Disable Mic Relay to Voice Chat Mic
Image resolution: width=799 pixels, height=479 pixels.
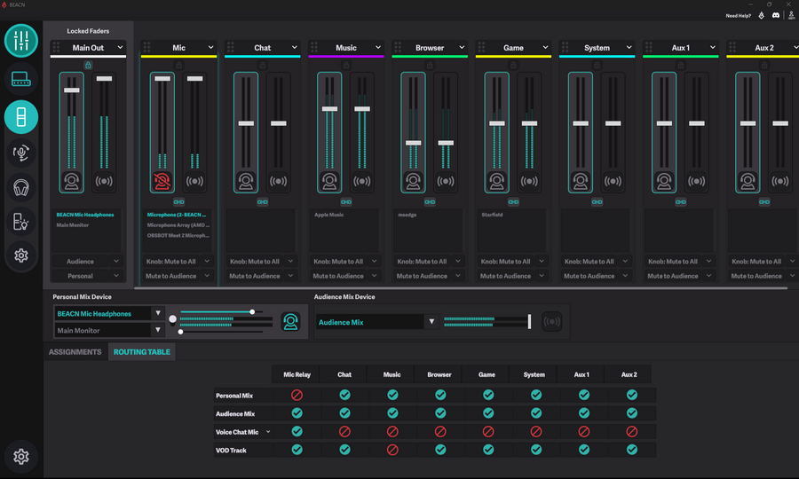coord(297,432)
